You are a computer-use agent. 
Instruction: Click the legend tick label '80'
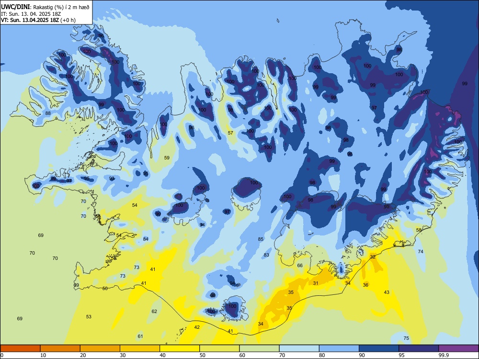322,355
